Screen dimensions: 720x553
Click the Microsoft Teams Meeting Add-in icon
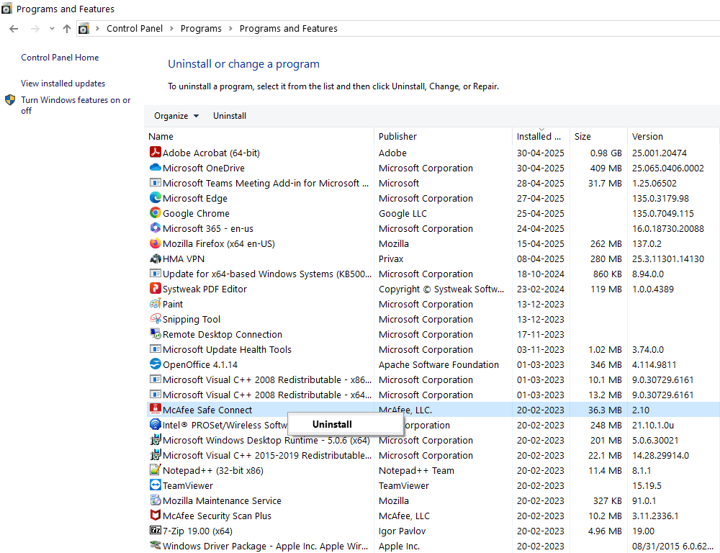coord(156,182)
